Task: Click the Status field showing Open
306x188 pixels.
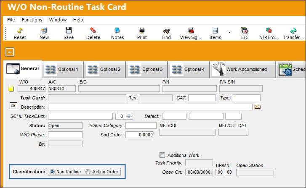Action: (x=65, y=125)
